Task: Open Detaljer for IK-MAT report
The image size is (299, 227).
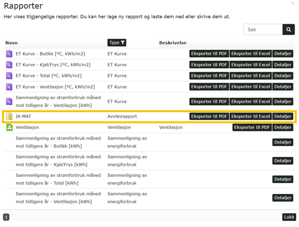Action: tap(282, 117)
